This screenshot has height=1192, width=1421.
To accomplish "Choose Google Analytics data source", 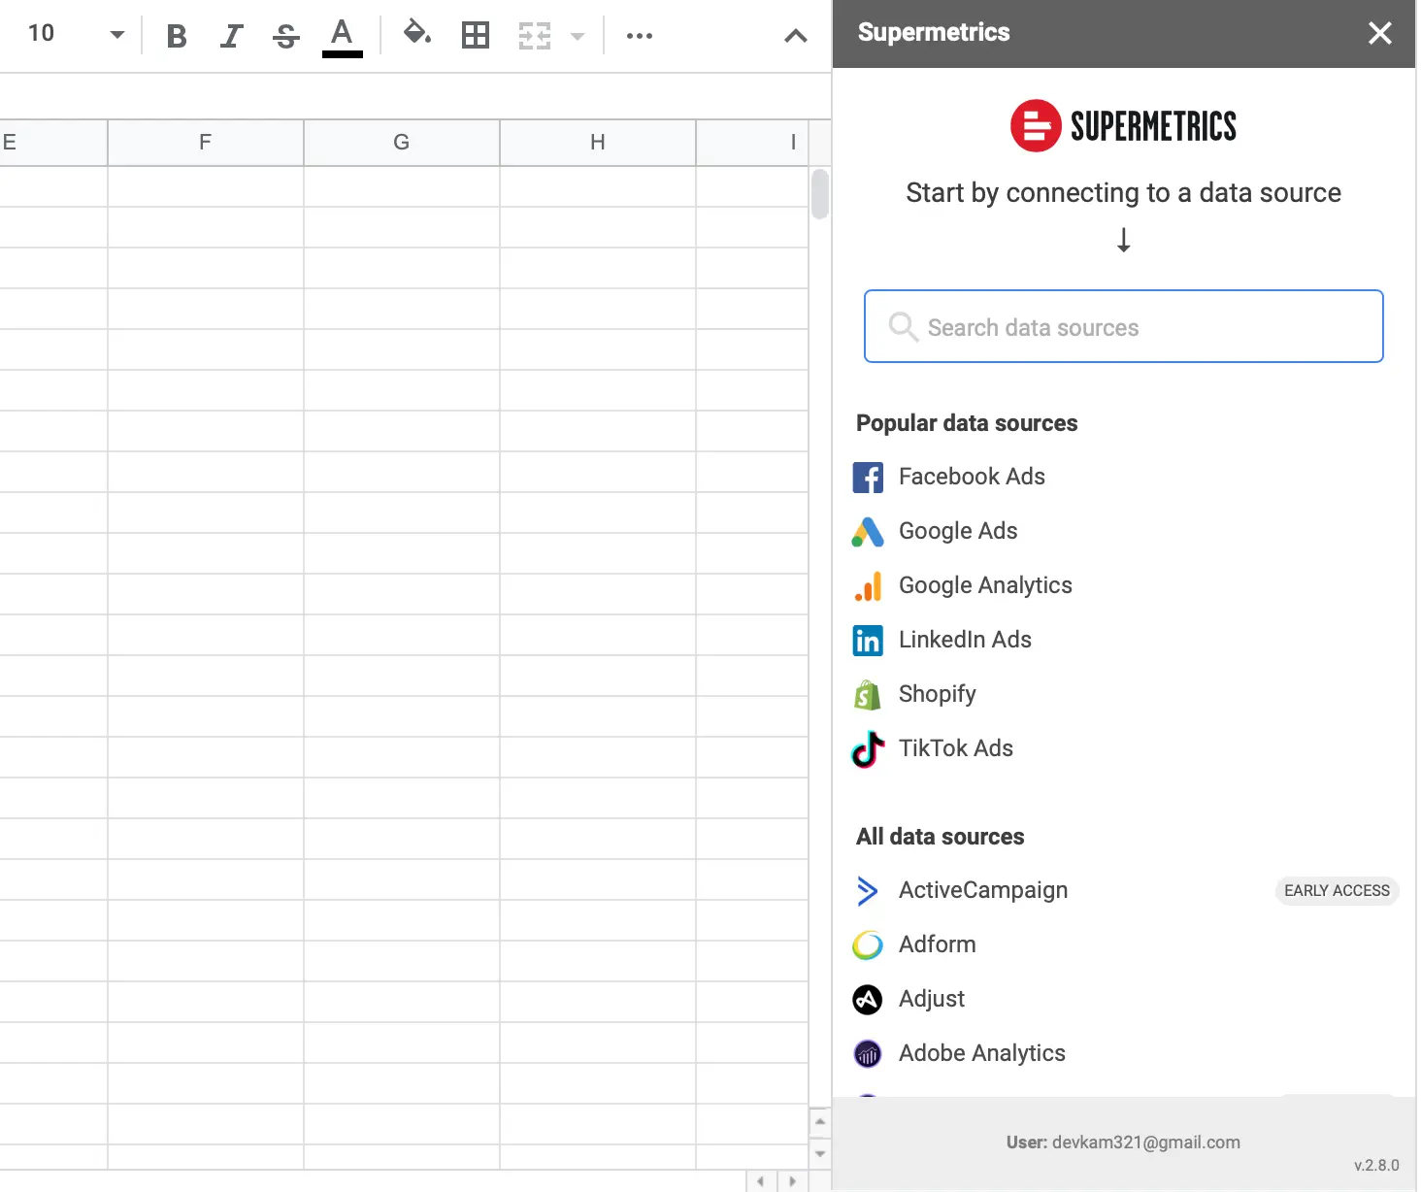I will [x=985, y=585].
